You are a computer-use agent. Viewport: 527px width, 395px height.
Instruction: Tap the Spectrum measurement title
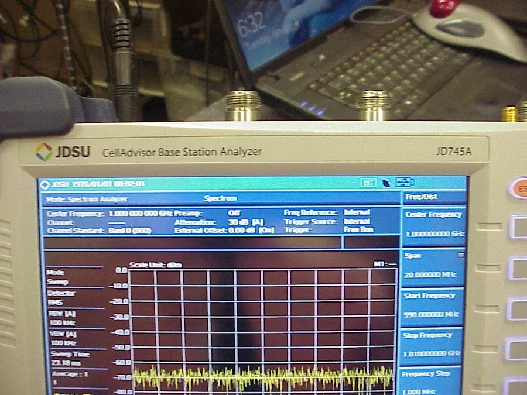[x=221, y=198]
